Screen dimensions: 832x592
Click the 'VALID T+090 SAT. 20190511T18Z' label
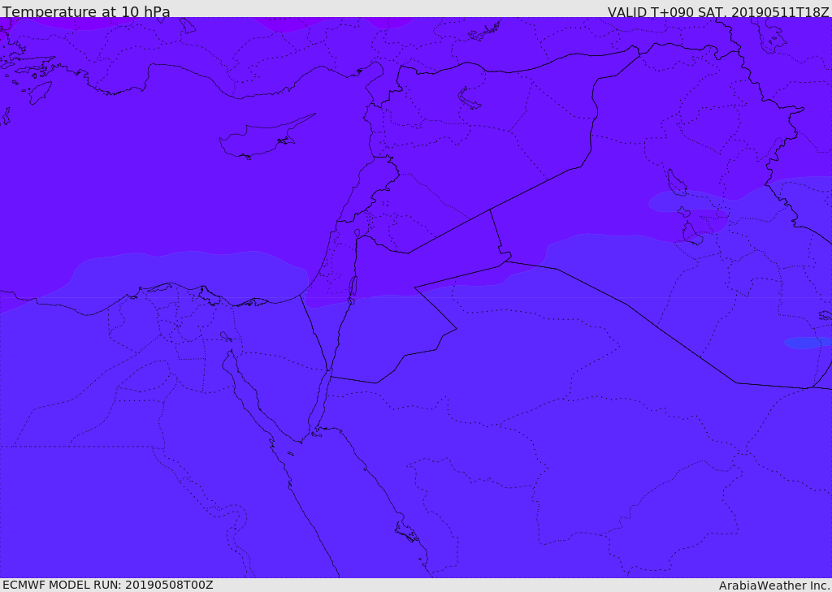pos(718,11)
